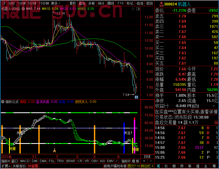Expand 更多 period options

point(56,3)
